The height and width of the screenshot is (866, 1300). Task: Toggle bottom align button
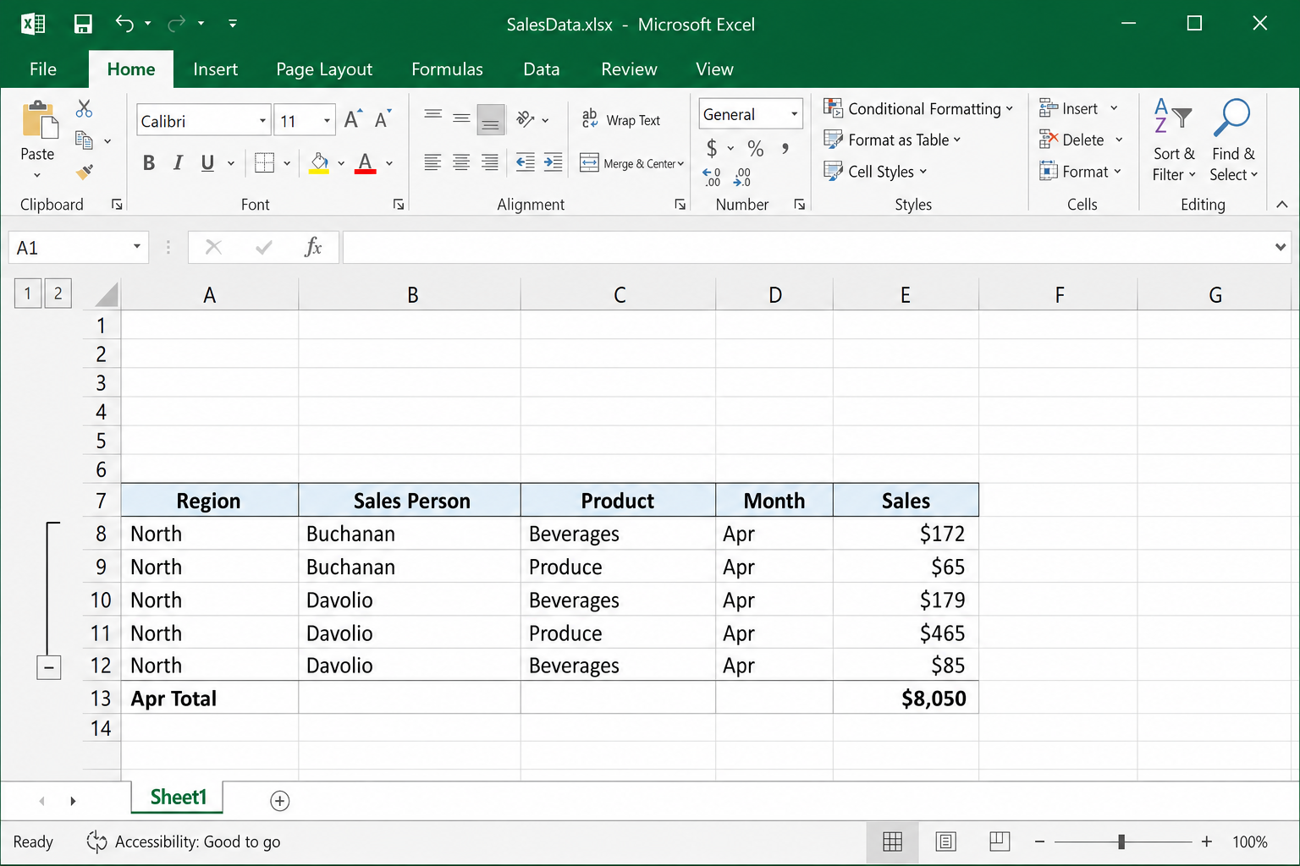pos(491,120)
